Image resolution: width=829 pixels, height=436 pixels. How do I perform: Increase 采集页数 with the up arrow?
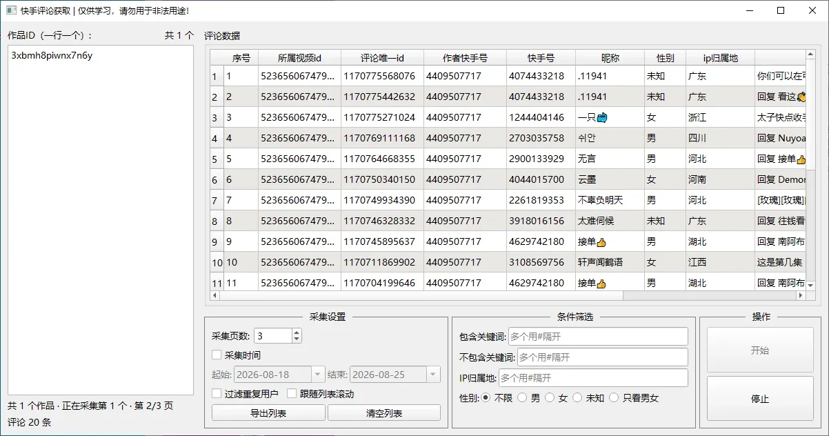tap(297, 333)
